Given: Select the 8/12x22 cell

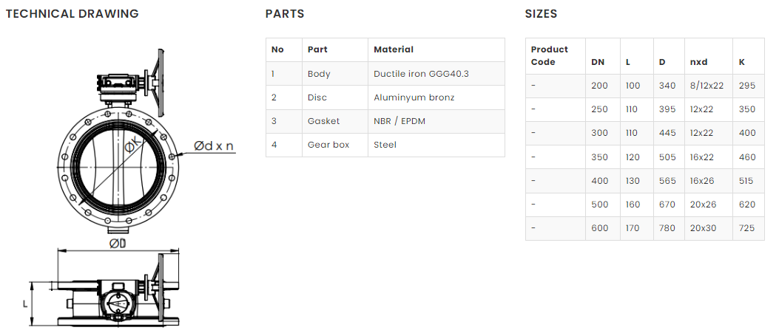Looking at the screenshot, I should pos(706,86).
